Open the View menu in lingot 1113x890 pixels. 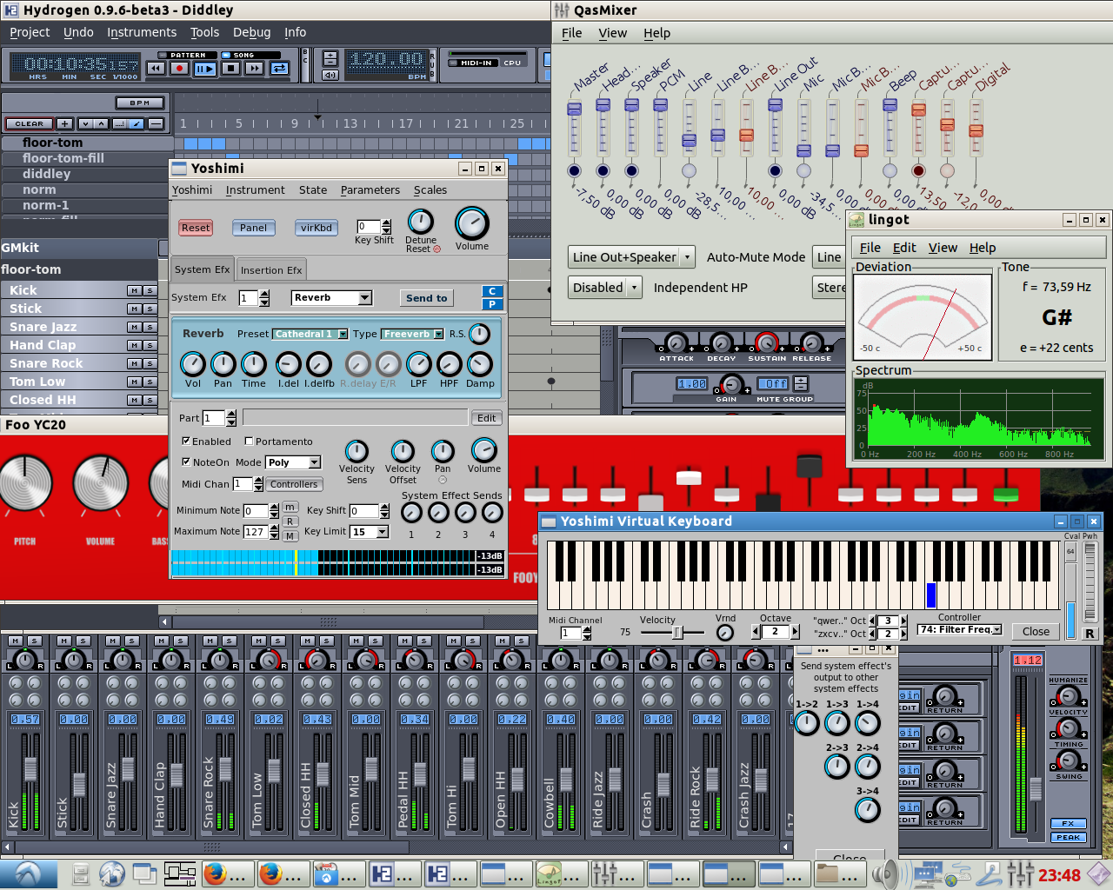(x=943, y=248)
